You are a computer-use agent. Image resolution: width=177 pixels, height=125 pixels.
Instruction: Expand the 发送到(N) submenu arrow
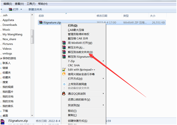[103, 105]
